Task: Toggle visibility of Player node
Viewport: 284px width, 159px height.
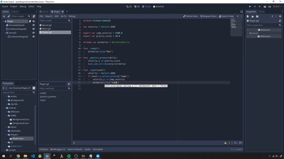Action: pyautogui.click(x=34, y=21)
